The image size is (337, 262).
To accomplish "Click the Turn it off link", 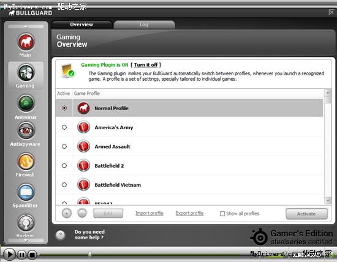I will coord(146,65).
